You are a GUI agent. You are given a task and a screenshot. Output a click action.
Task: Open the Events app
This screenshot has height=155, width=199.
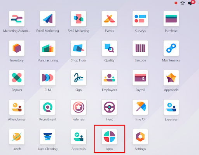(109, 19)
